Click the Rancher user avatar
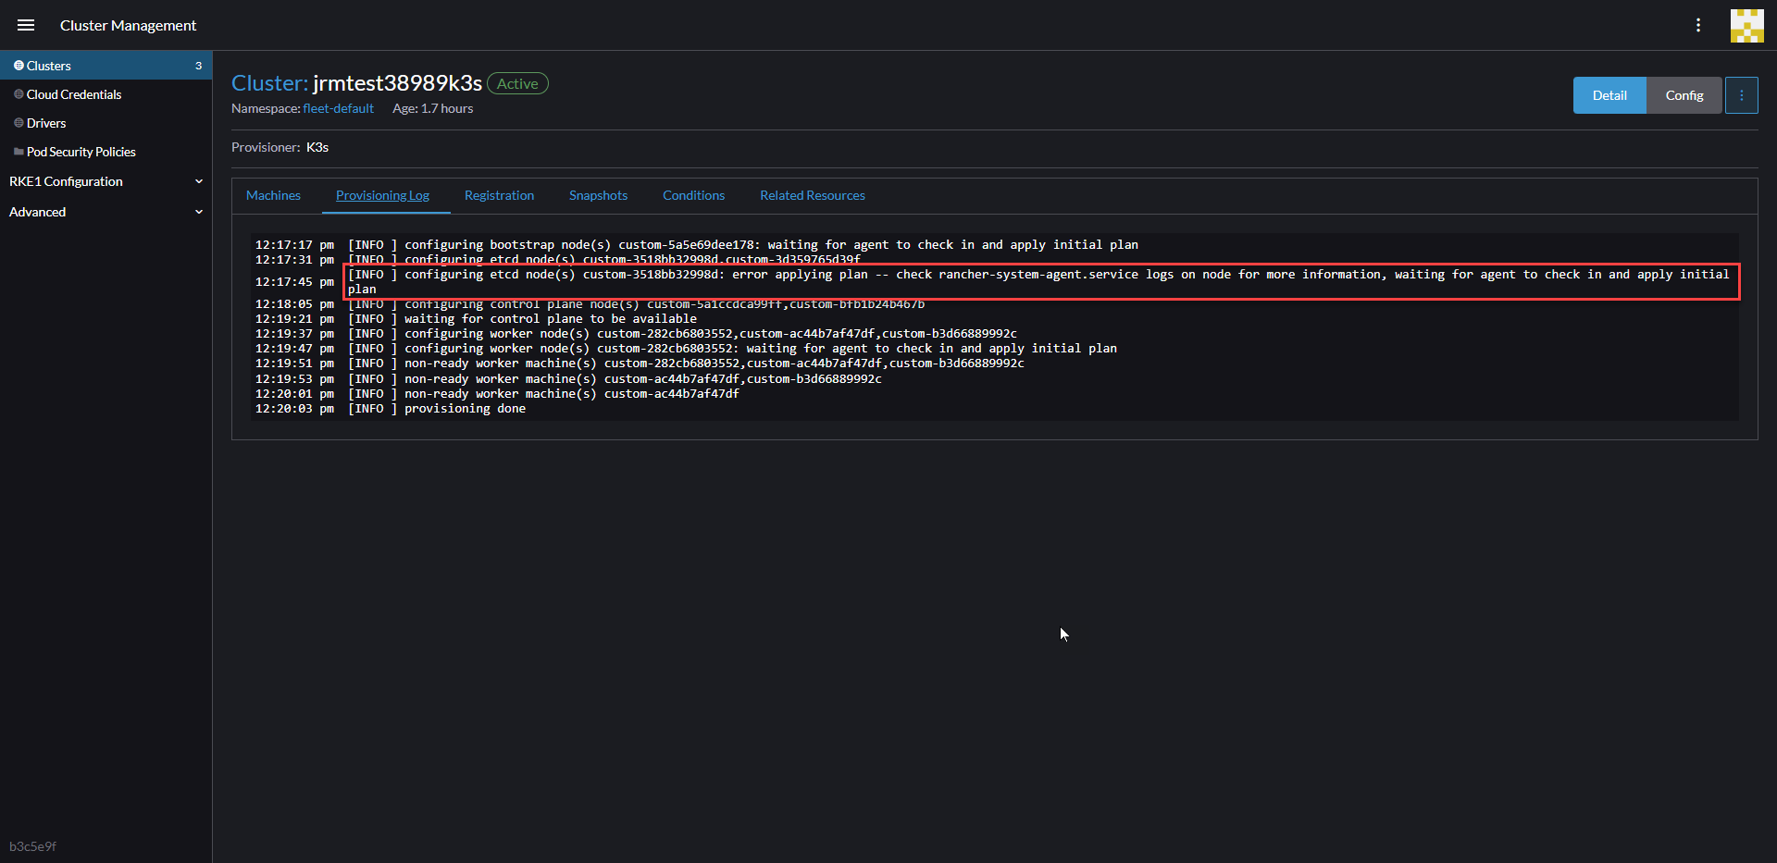This screenshot has width=1777, height=863. pos(1747,25)
